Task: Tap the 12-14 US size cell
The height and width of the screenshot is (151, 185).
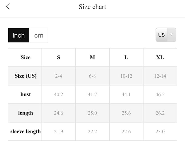Action: tap(160, 76)
